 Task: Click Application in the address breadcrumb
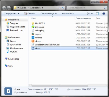pyautogui.click(x=35, y=8)
